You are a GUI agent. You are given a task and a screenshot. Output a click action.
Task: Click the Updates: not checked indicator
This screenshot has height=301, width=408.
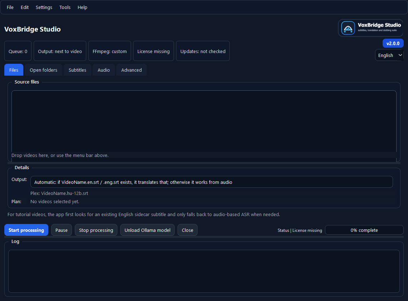203,51
